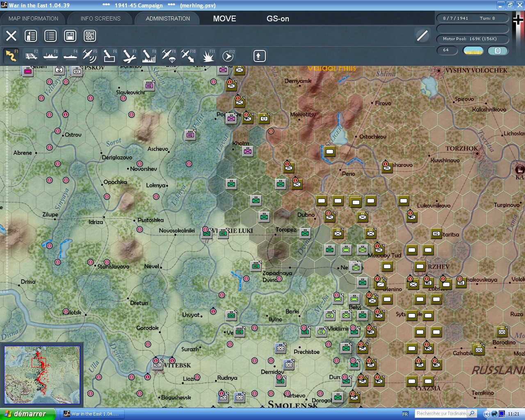Click the date and Turn 8 display
The image size is (525, 420).
472,18
